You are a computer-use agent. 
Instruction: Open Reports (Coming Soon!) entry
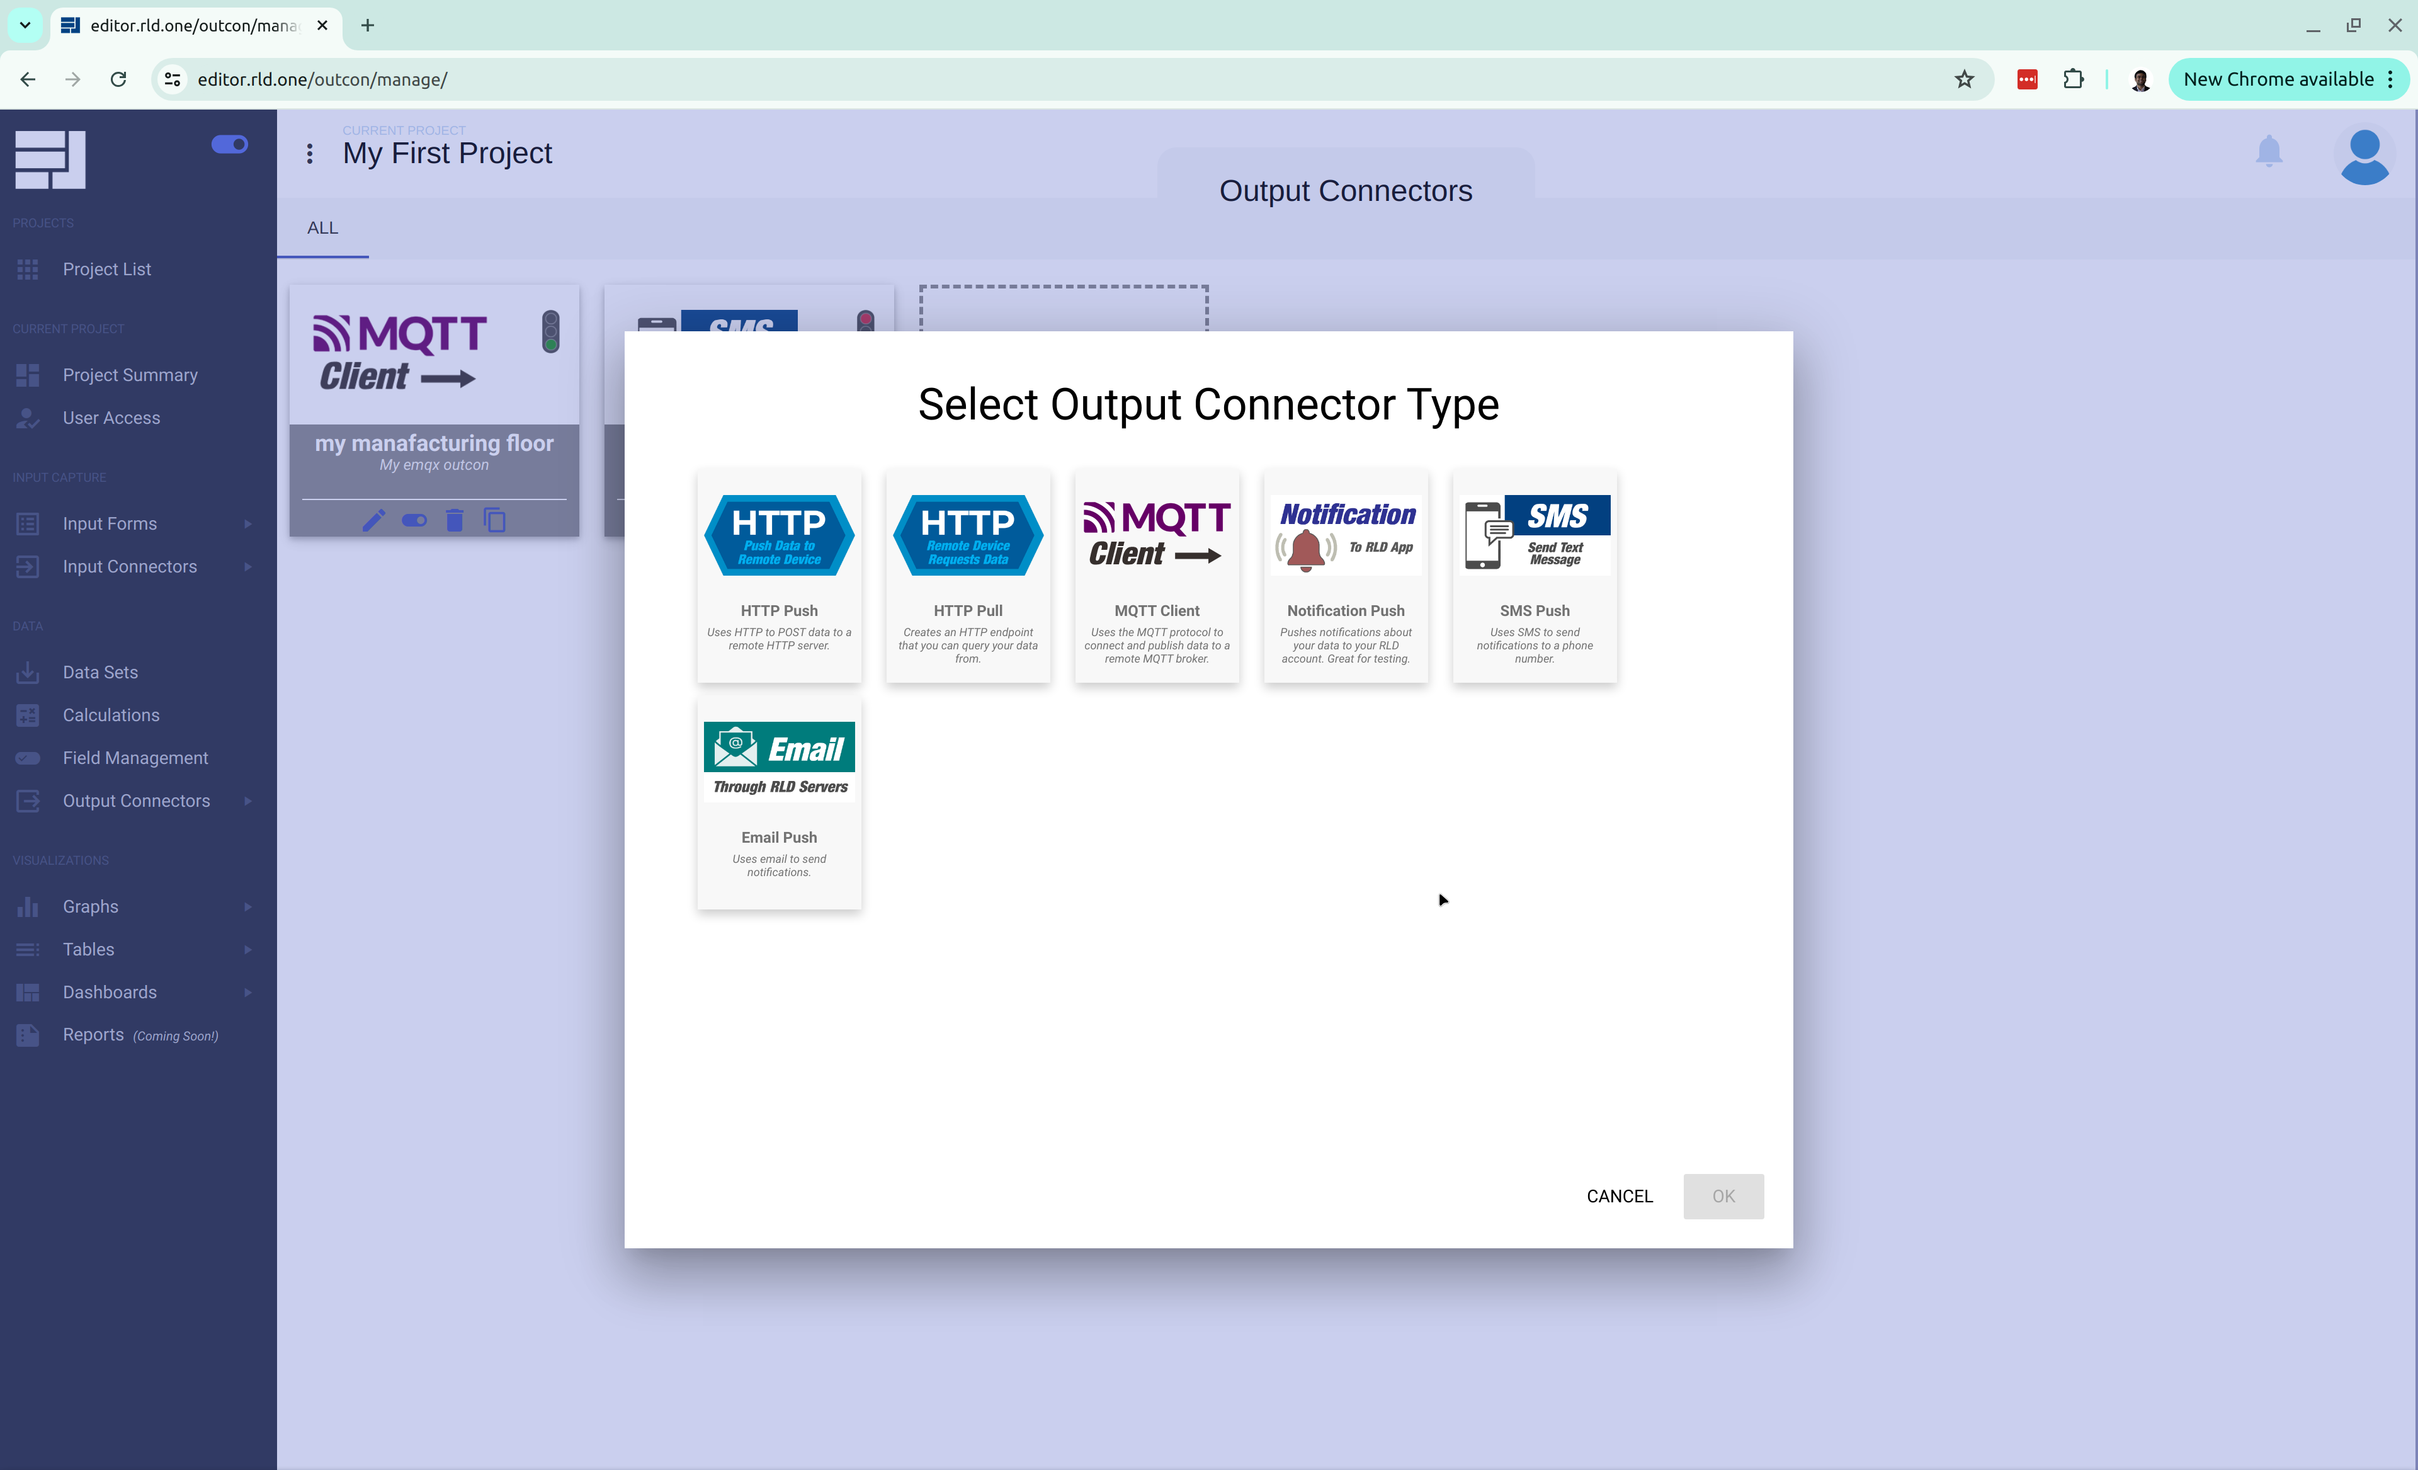coord(140,1035)
